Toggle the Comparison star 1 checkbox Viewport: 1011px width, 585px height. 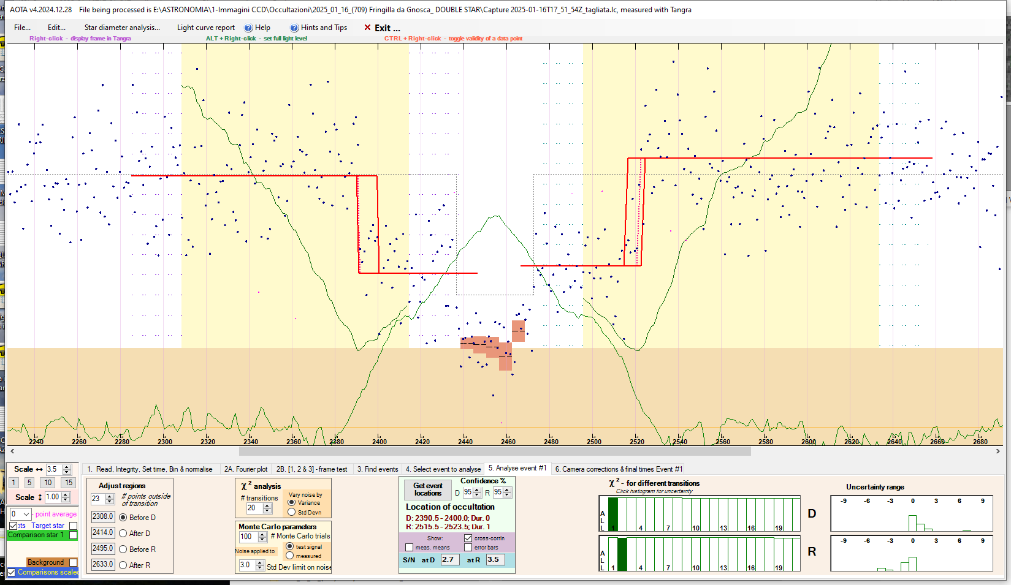(x=74, y=535)
